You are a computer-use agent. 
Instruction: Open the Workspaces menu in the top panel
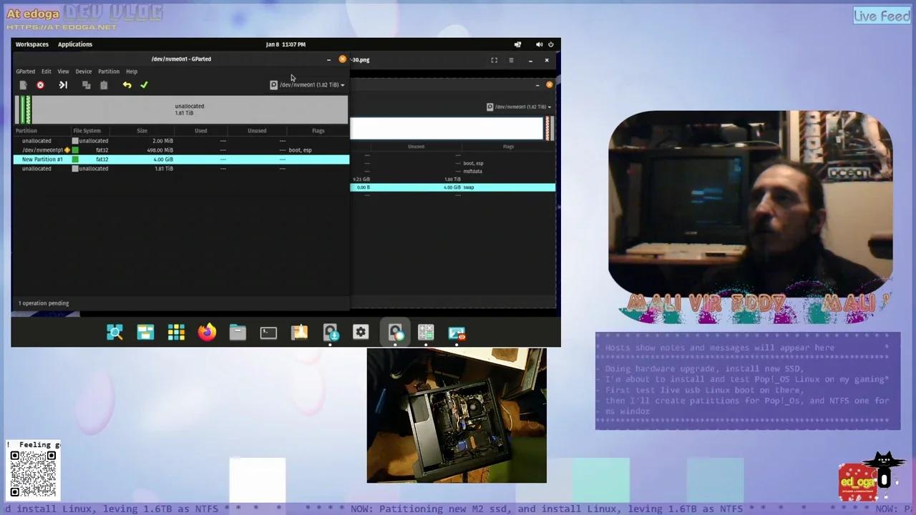[x=31, y=44]
